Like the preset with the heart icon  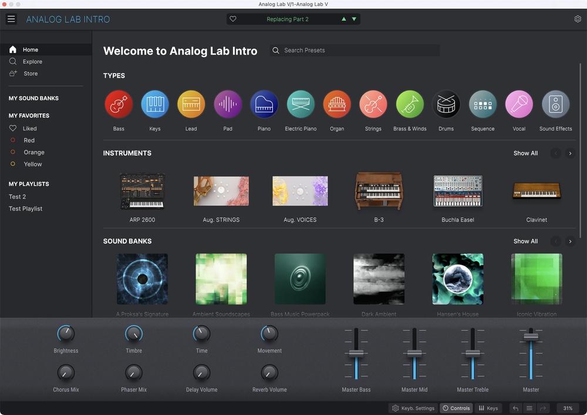click(x=233, y=19)
